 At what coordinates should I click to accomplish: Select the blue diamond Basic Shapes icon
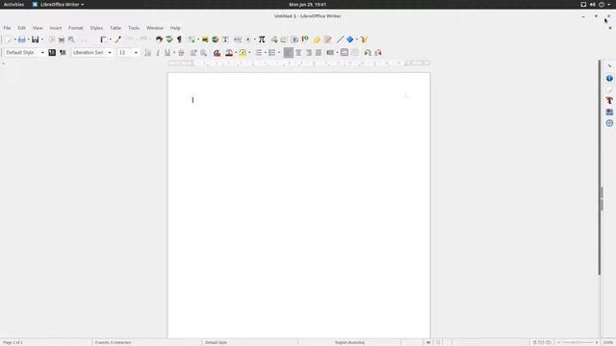click(349, 39)
